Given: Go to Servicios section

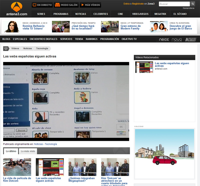Looking at the screenshot, I should click(66, 39).
